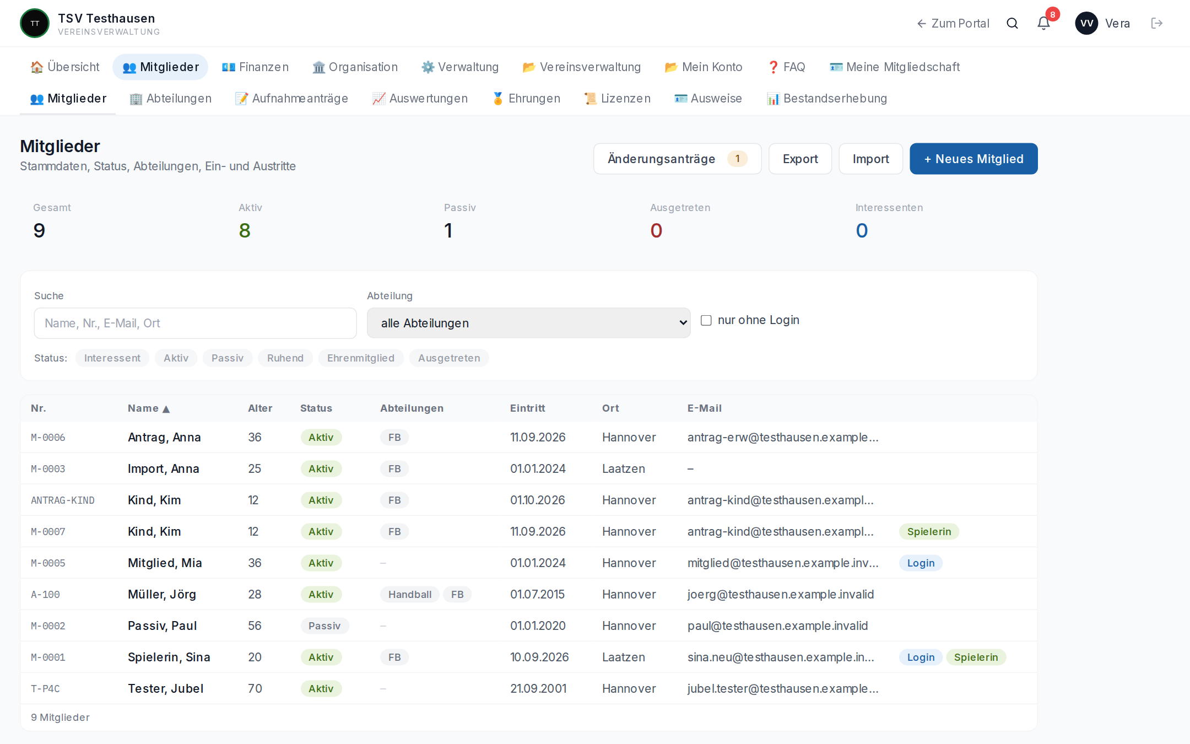Open the search magnifier icon

click(1012, 23)
